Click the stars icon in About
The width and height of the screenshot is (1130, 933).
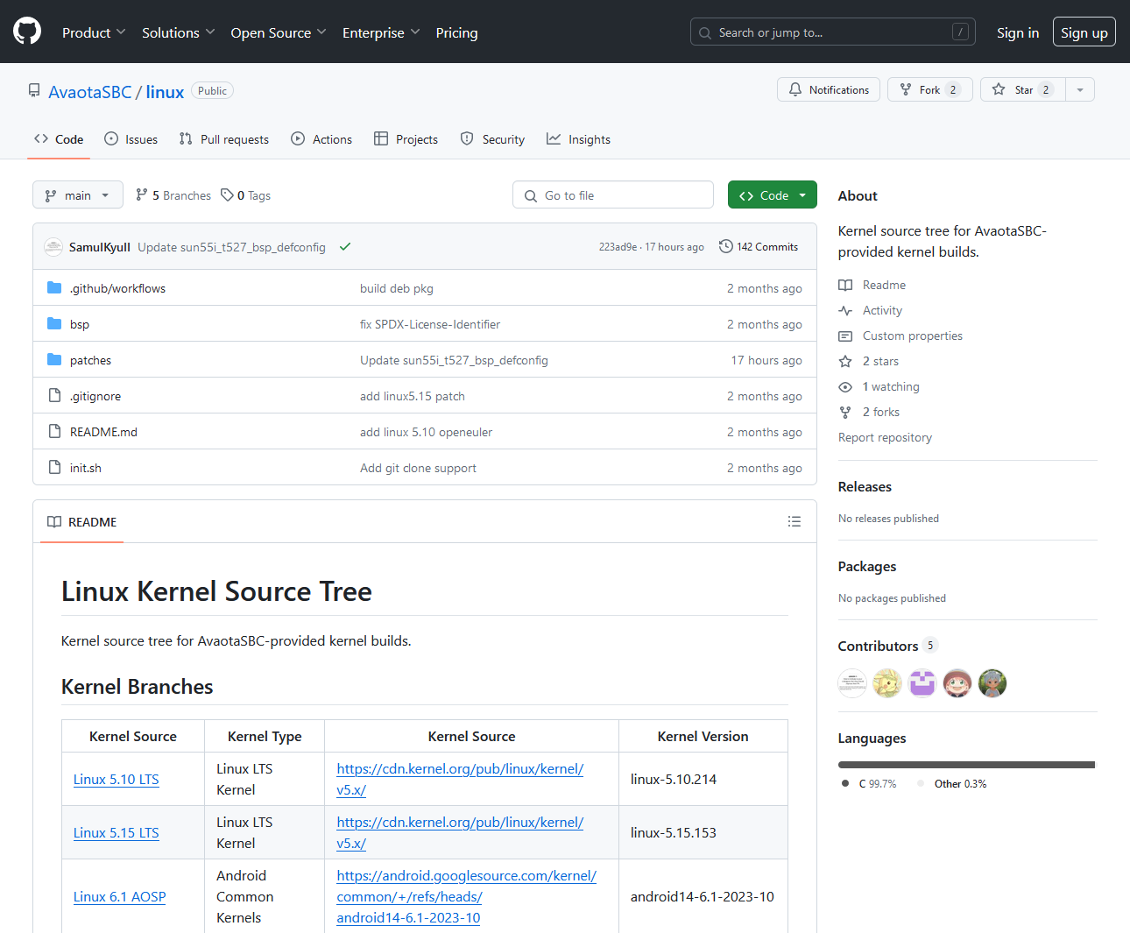[x=845, y=361]
